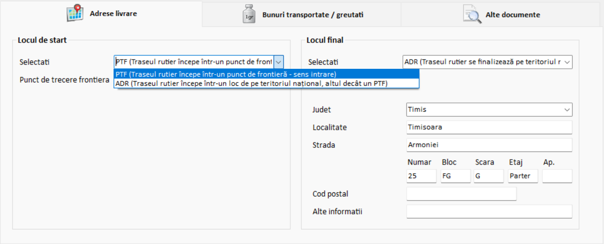Image resolution: width=604 pixels, height=244 pixels.
Task: Select PTF punct de frontieră option
Action: (267, 74)
